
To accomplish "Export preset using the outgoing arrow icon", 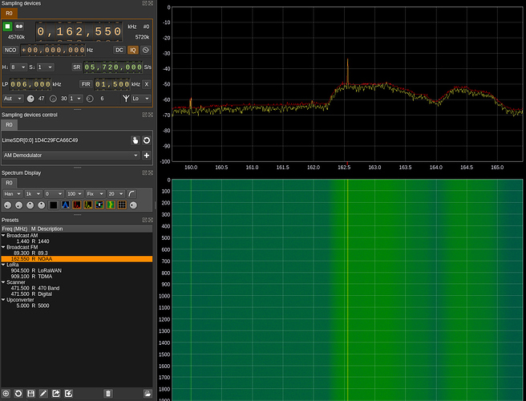I will click(x=56, y=394).
